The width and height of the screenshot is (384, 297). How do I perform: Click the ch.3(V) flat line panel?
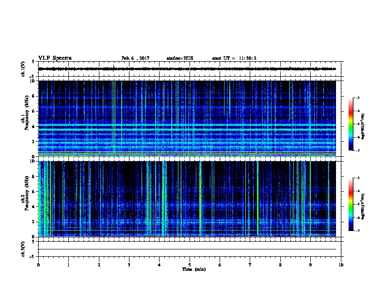coord(190,249)
